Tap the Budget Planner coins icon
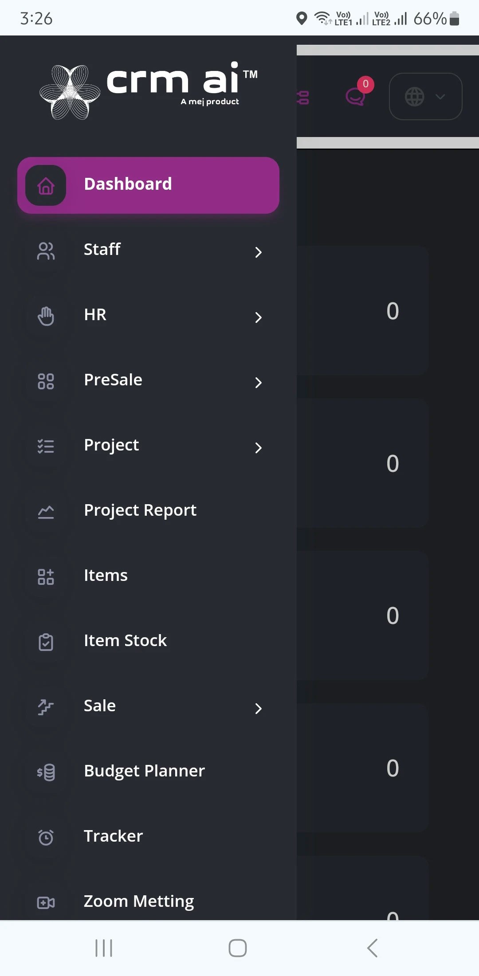The height and width of the screenshot is (976, 479). tap(46, 772)
